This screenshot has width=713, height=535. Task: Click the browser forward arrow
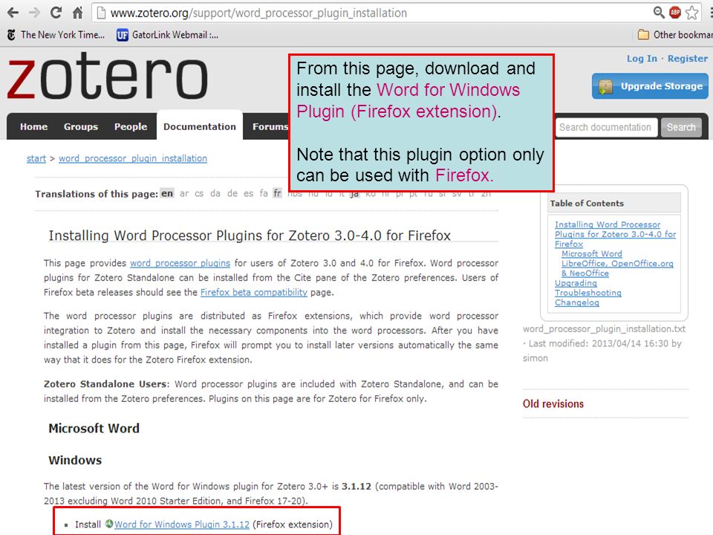[x=35, y=13]
